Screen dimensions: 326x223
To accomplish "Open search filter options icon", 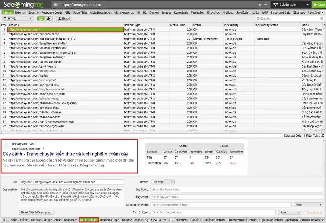I will pos(321,19).
